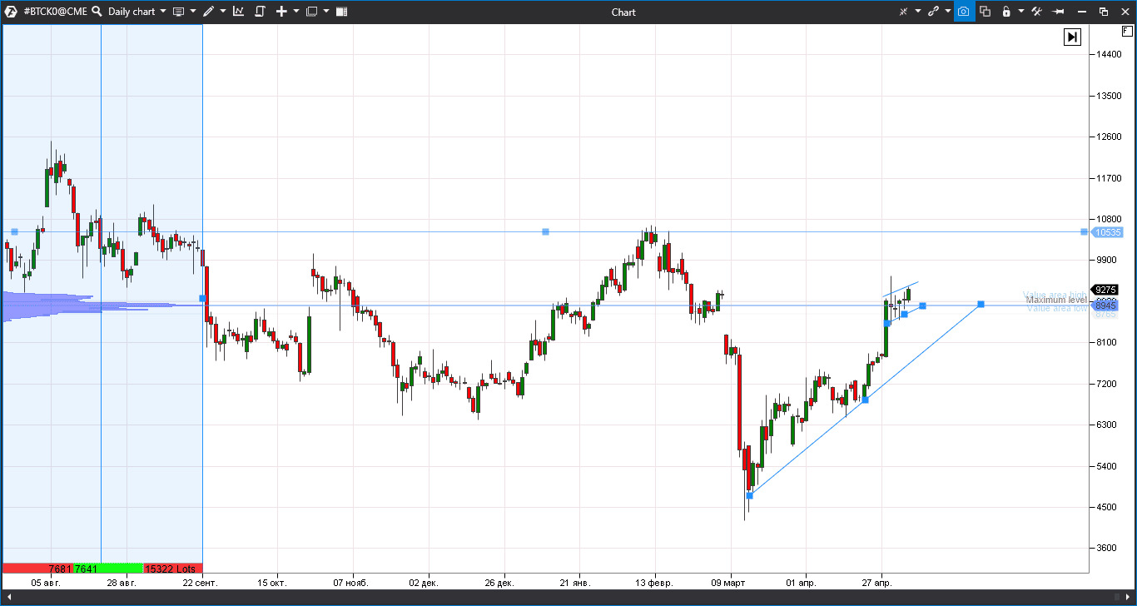Toggle the side panel columns icon
This screenshot has width=1137, height=606.
341,12
